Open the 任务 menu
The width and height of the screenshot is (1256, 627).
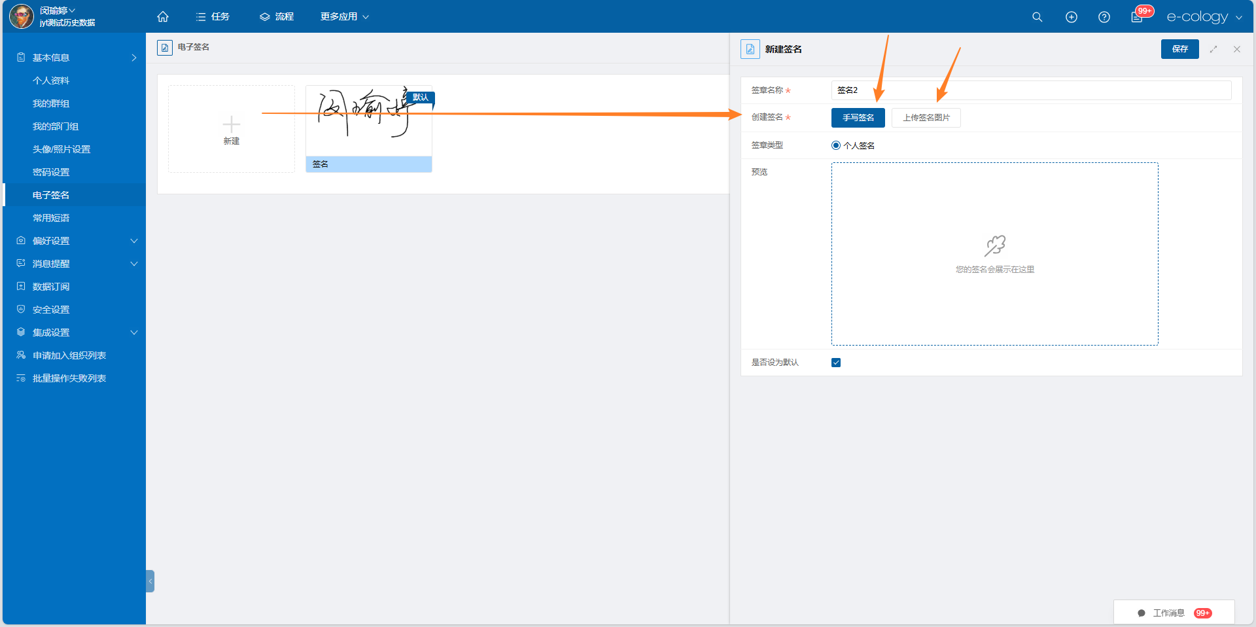tap(213, 16)
